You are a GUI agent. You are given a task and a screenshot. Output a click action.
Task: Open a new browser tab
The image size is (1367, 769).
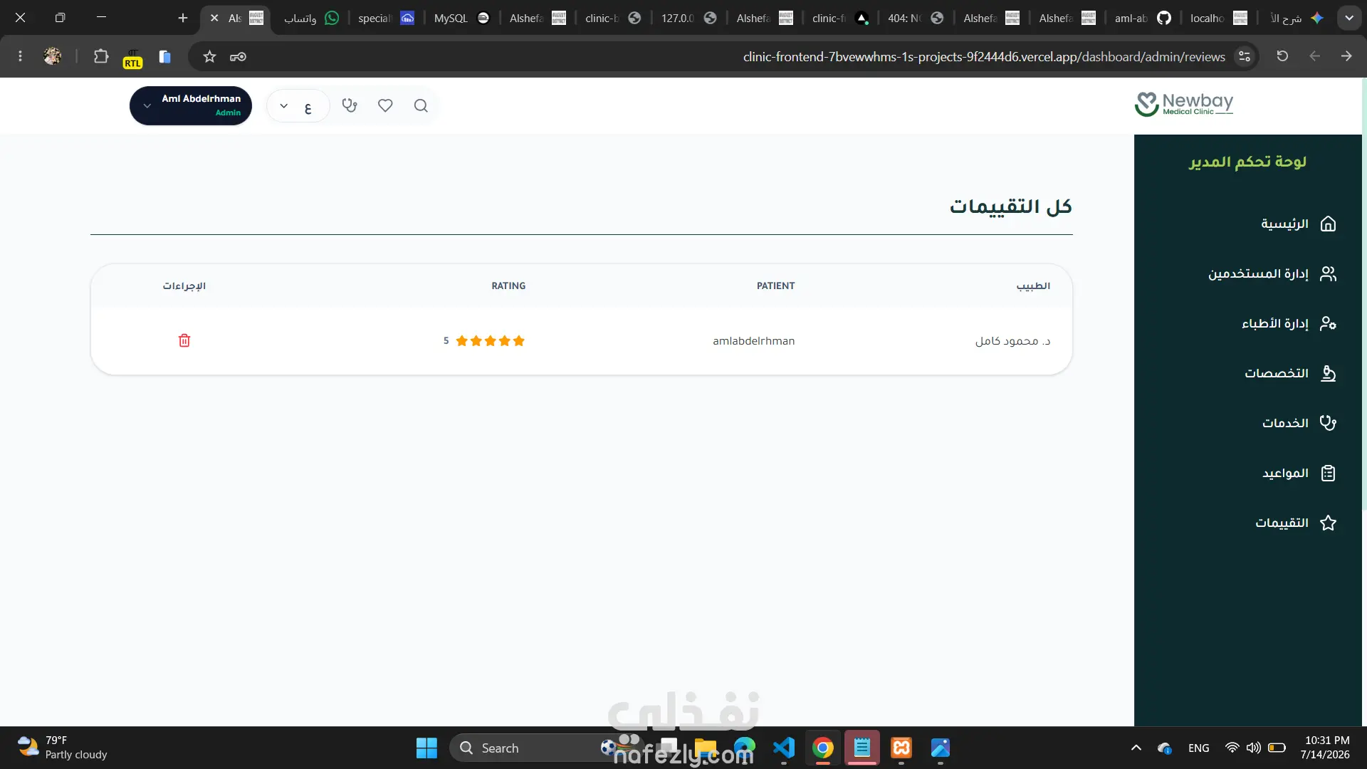pos(183,18)
